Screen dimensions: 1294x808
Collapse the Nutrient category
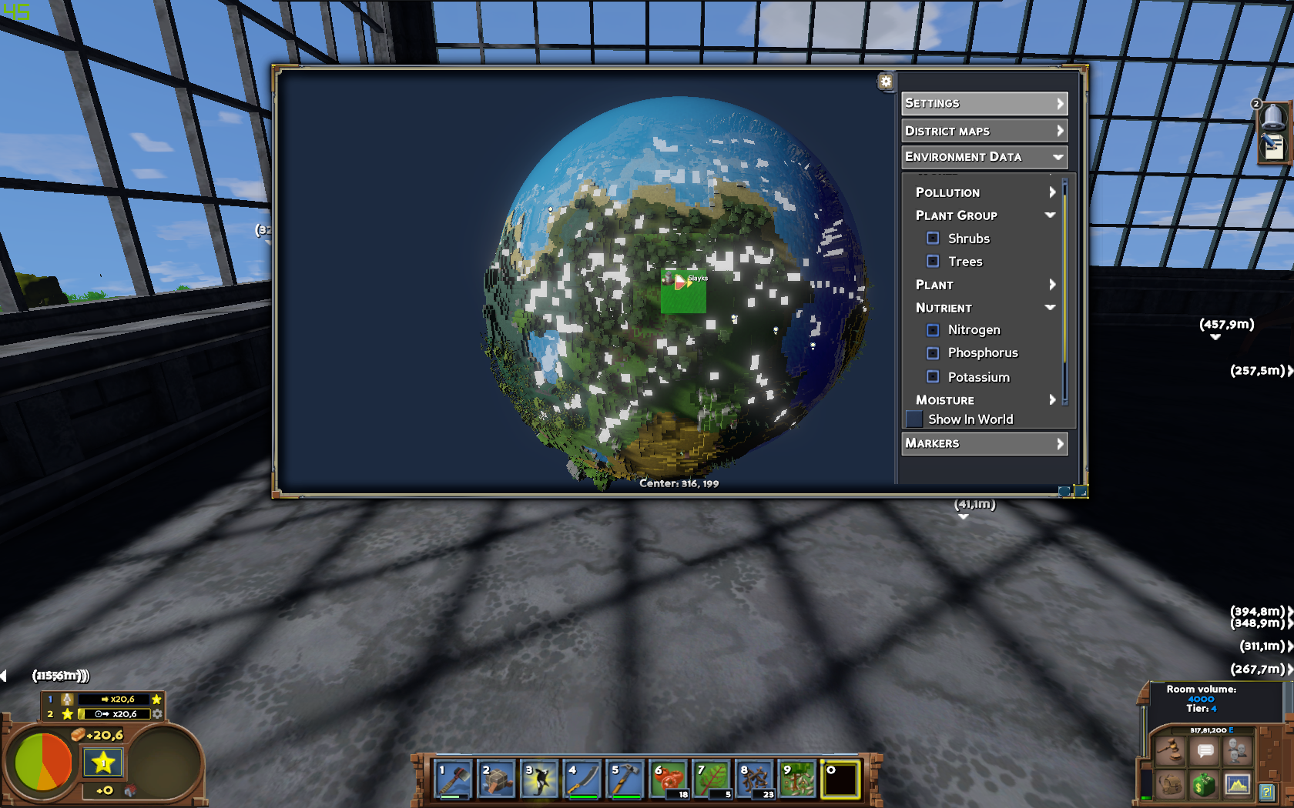pyautogui.click(x=984, y=308)
